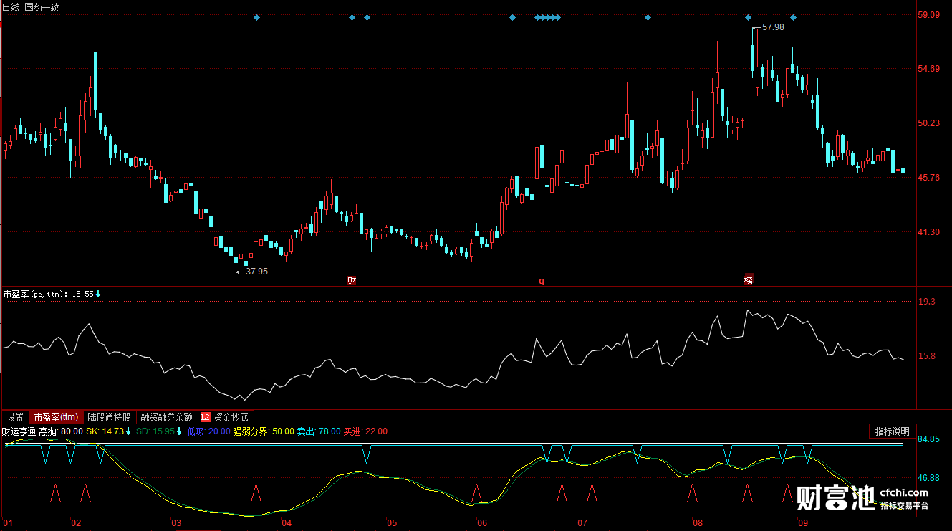
Task: Click the stock name 国药一致
Action: 42,6
